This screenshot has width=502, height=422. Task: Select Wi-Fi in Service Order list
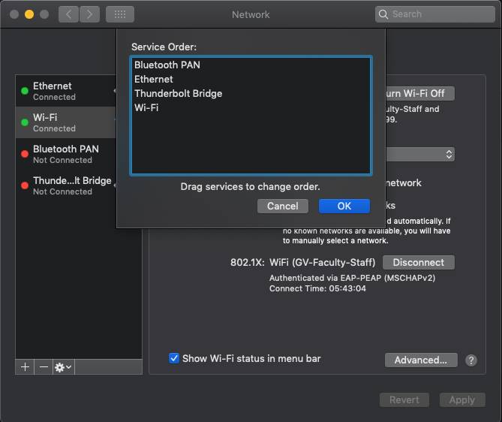click(x=146, y=107)
